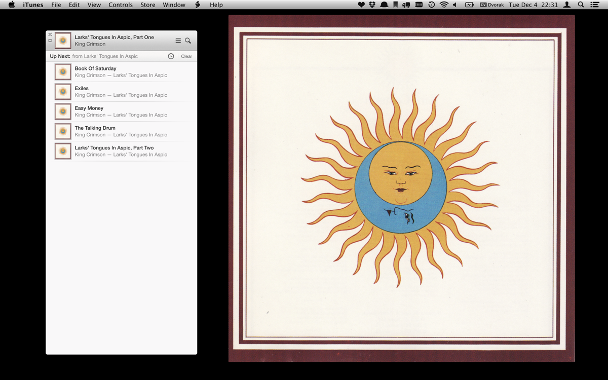This screenshot has width=608, height=380.
Task: Click album thumbnail beside Exiles
Action: point(63,92)
